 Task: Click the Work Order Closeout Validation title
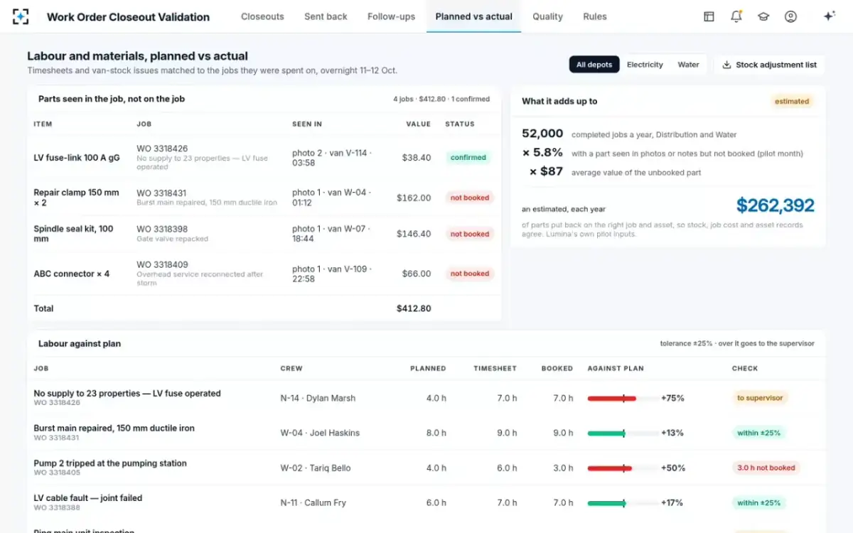[128, 16]
